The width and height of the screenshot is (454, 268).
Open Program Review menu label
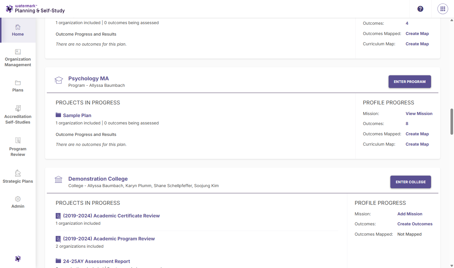(18, 152)
